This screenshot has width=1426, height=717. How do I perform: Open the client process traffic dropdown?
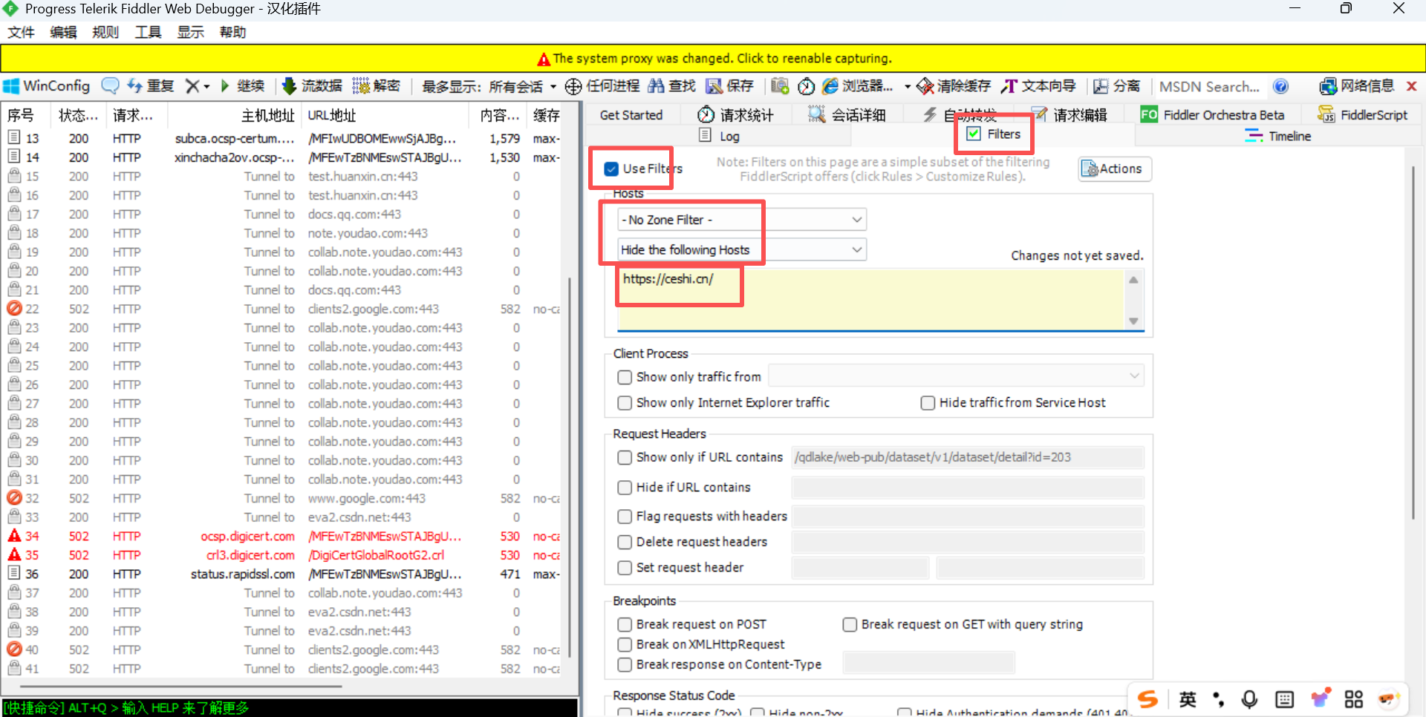pyautogui.click(x=957, y=376)
